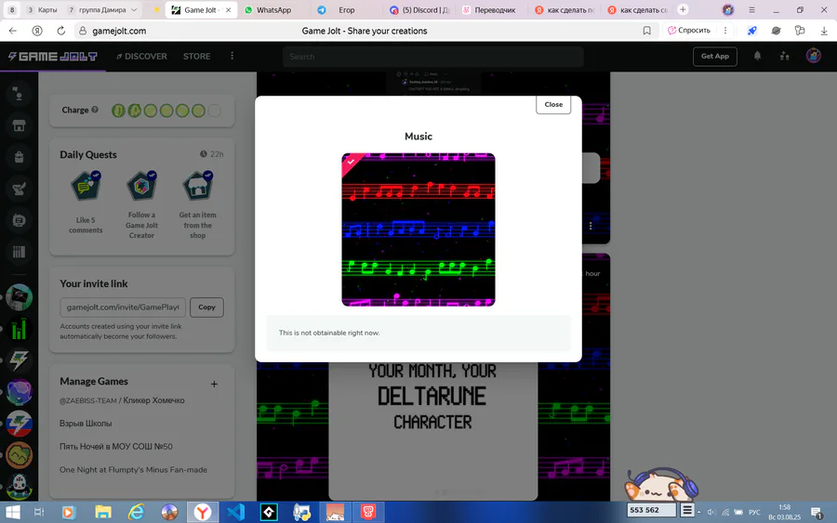This screenshot has width=837, height=523.
Task: Open the Like 5 comments quest
Action: (x=86, y=203)
